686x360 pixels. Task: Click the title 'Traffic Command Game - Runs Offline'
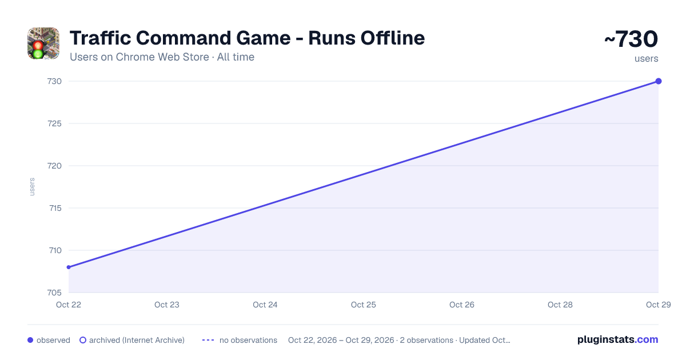[x=247, y=38]
